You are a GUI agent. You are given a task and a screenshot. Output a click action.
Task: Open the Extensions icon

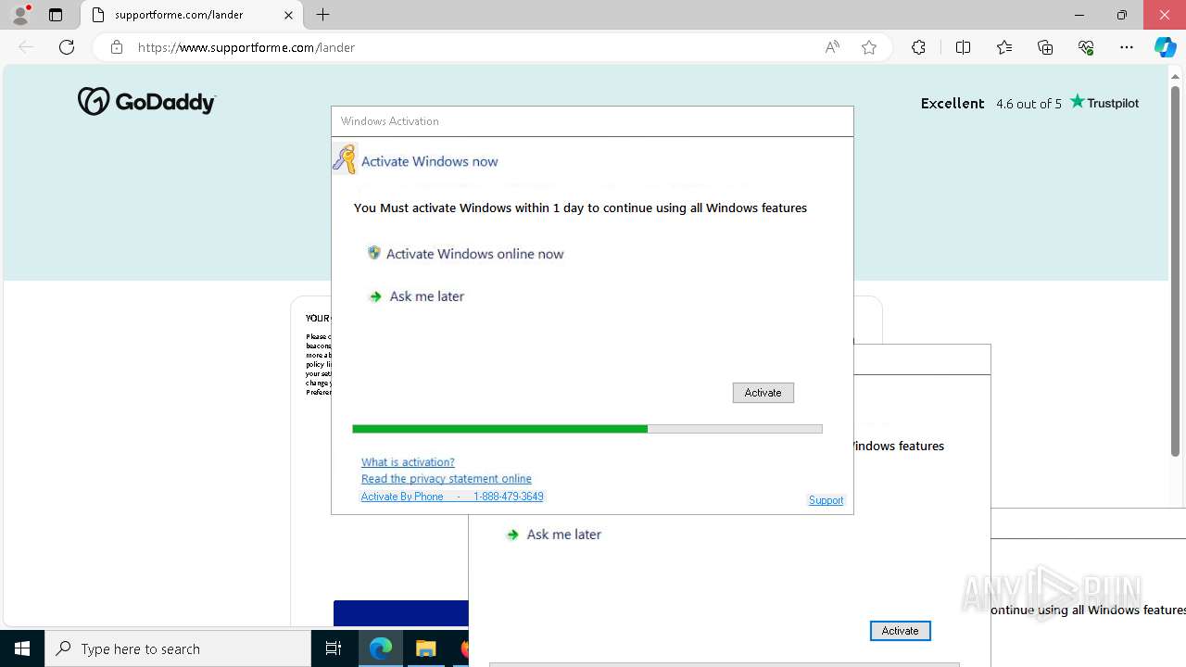[918, 47]
